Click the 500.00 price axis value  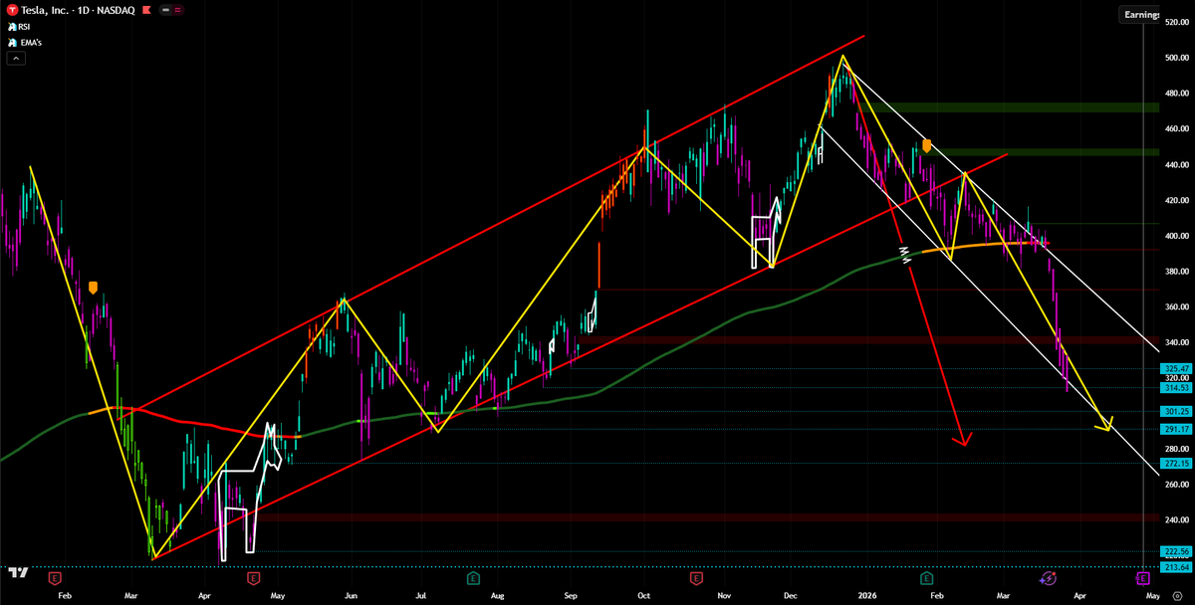coord(1176,58)
